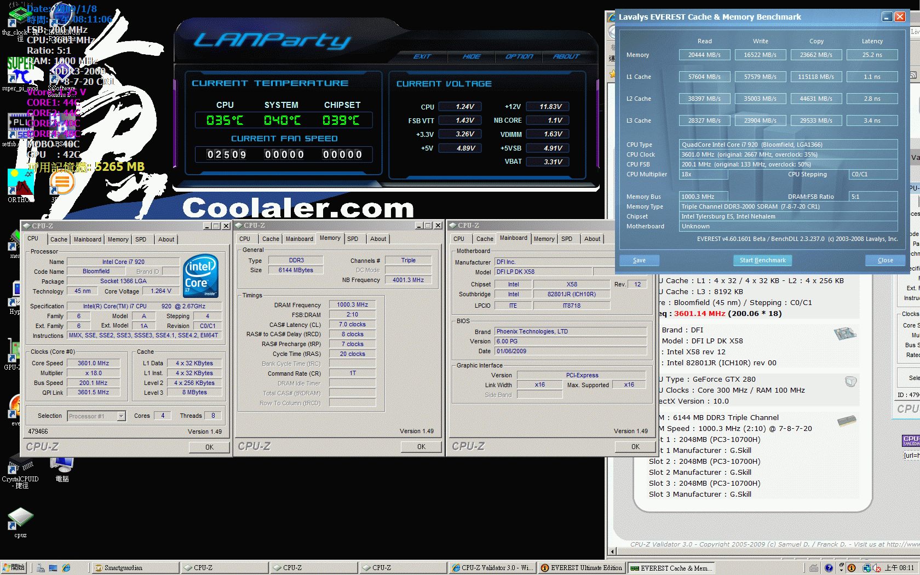Click HIDE in the LANParty panel
920x575 pixels.
pos(472,56)
